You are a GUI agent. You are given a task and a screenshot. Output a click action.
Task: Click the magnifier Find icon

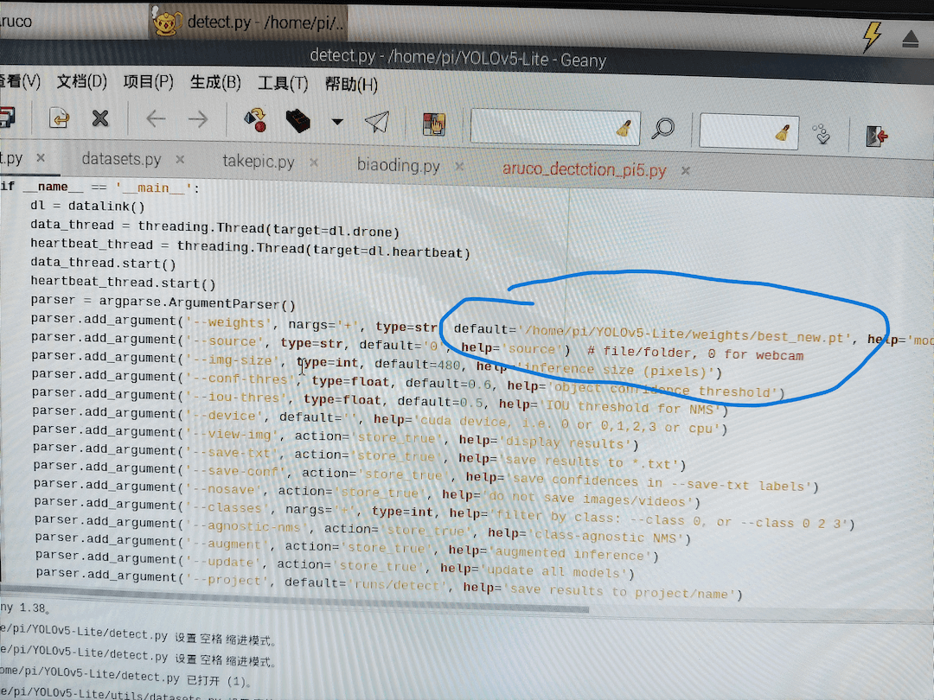point(662,129)
